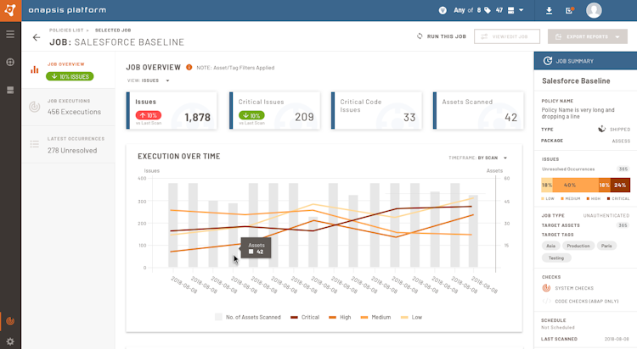Click the Target Assets 365 count
This screenshot has width=637, height=349.
click(x=623, y=225)
